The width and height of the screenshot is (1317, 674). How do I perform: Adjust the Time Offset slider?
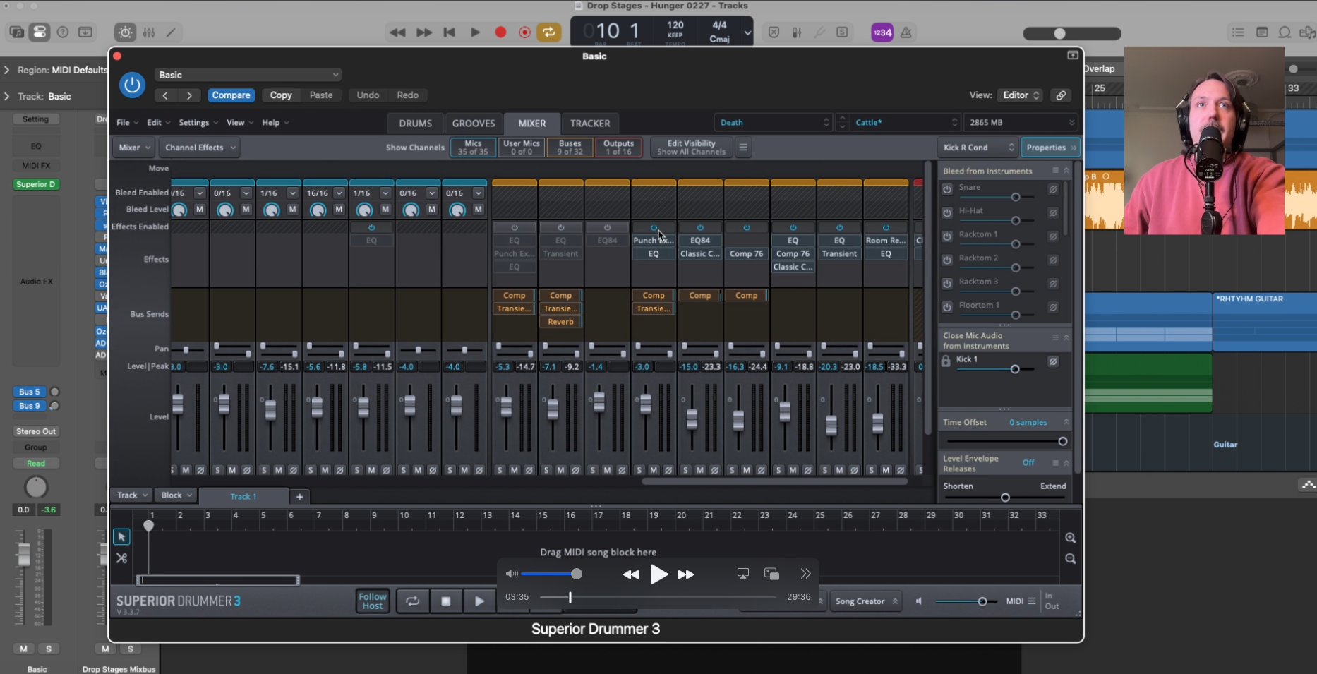[1062, 442]
